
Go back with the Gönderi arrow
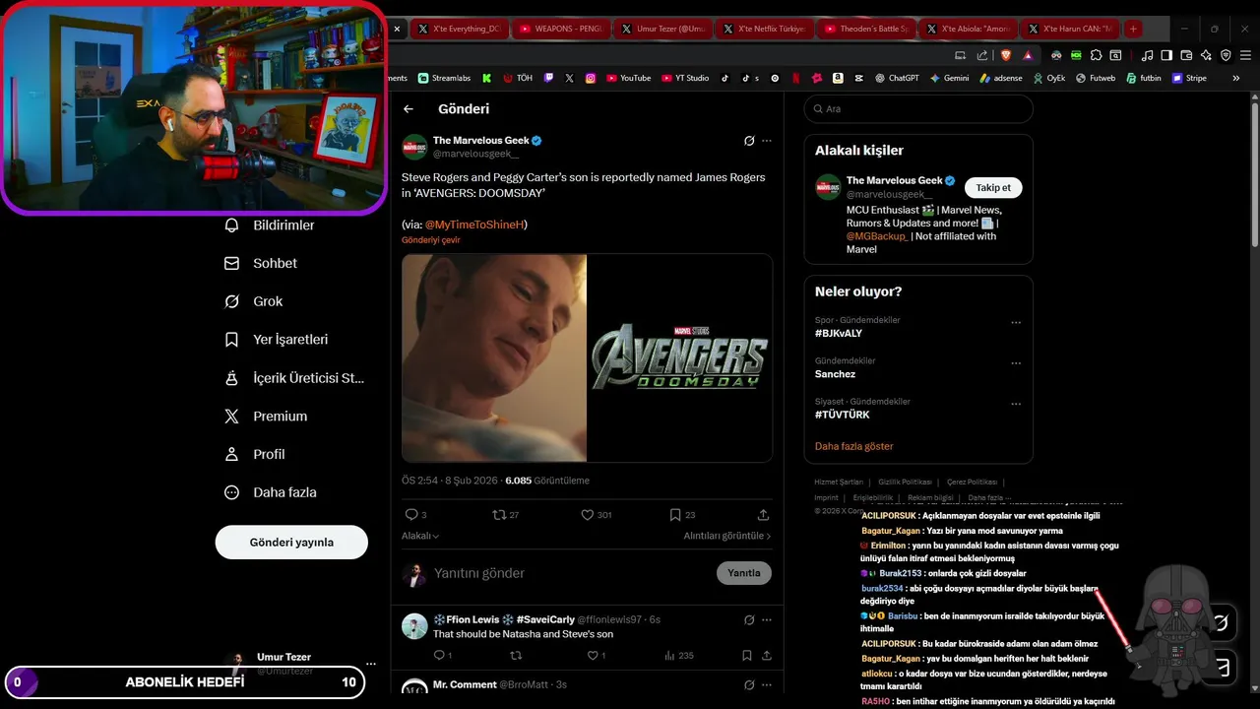coord(409,109)
